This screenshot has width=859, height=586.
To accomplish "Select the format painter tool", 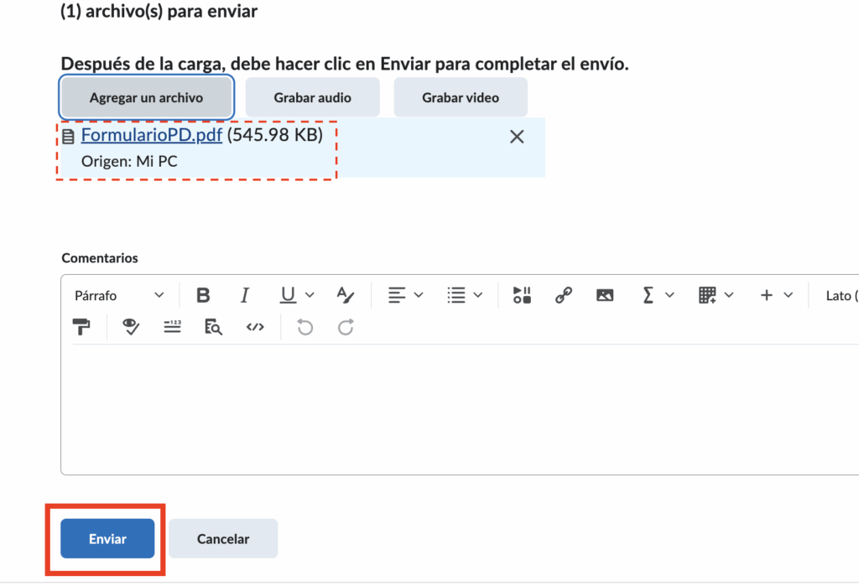I will tap(81, 327).
